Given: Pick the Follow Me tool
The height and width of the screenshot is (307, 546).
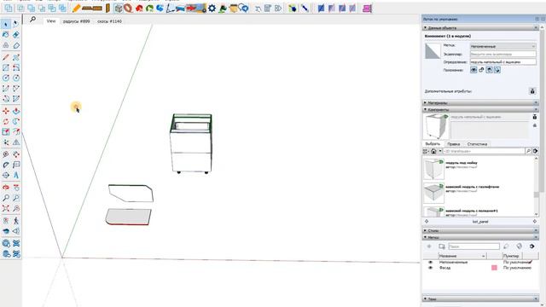Looking at the screenshot, I should click(x=16, y=121).
